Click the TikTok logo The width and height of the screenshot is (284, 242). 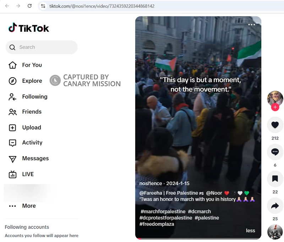point(29,28)
